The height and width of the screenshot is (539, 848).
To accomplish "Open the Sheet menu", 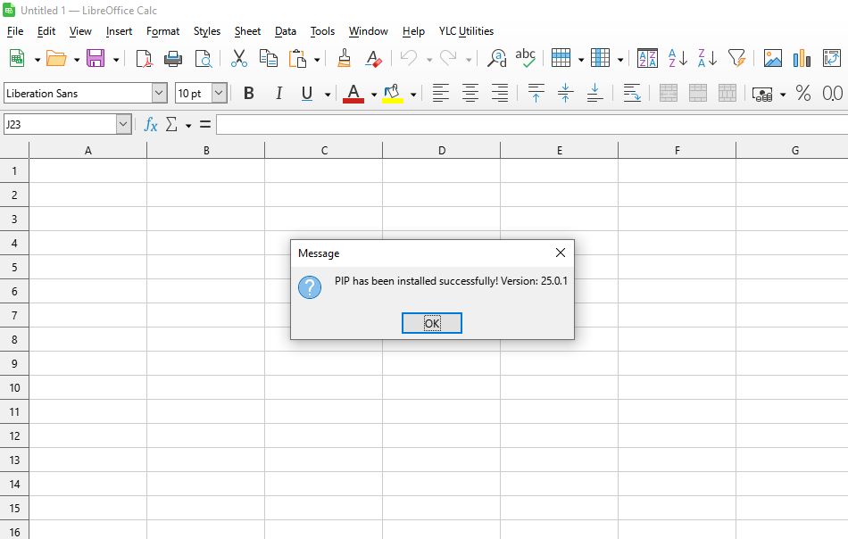I will pyautogui.click(x=247, y=31).
